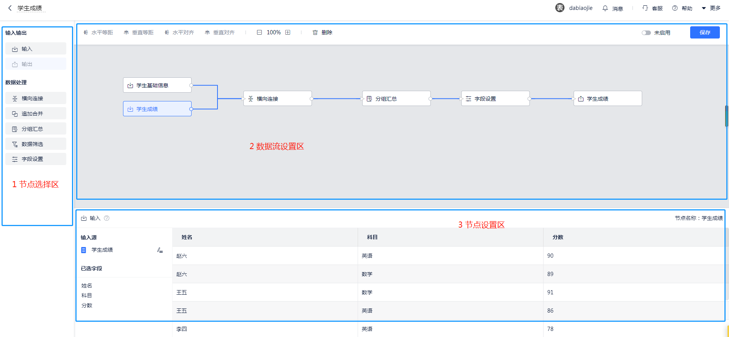Select the 数据筛选 node in sidebar
This screenshot has width=729, height=337.
tap(36, 144)
